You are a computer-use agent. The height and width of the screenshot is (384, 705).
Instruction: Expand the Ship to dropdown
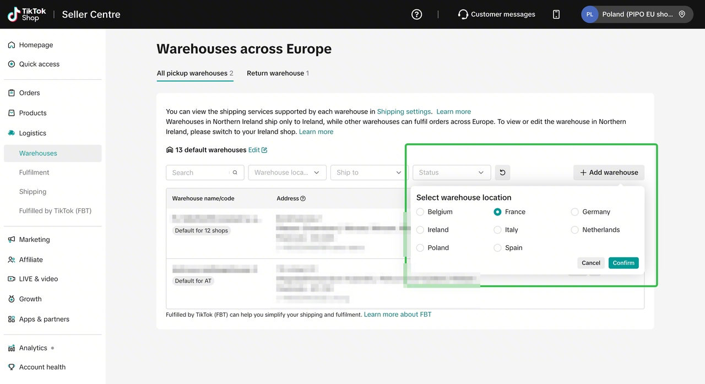369,172
